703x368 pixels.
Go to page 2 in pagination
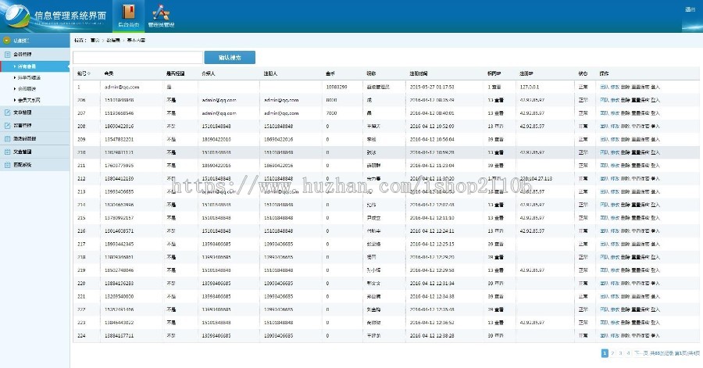(x=612, y=353)
